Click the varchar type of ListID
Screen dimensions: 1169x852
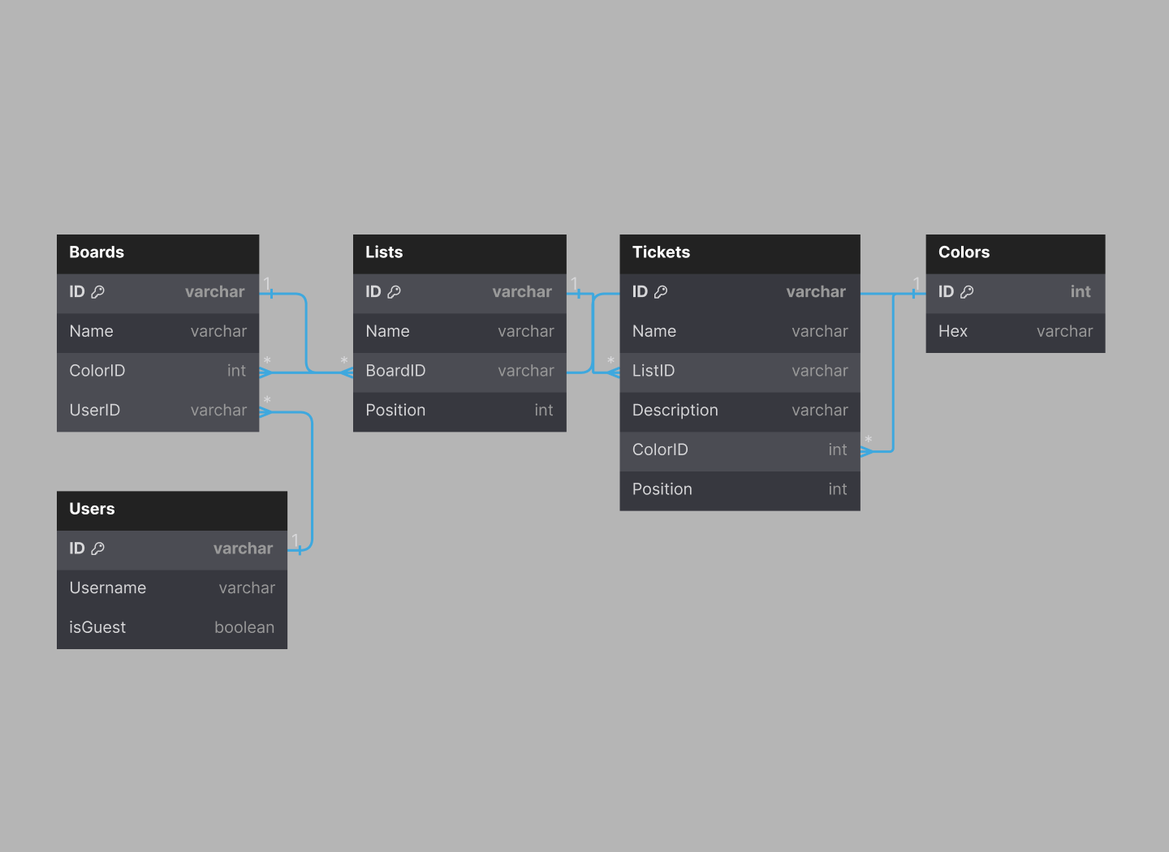(820, 372)
